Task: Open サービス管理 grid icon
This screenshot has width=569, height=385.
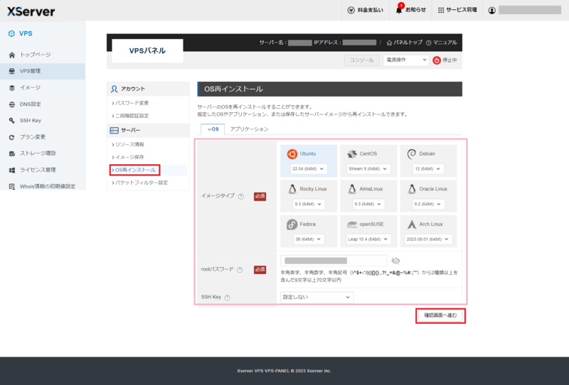Action: tap(441, 10)
